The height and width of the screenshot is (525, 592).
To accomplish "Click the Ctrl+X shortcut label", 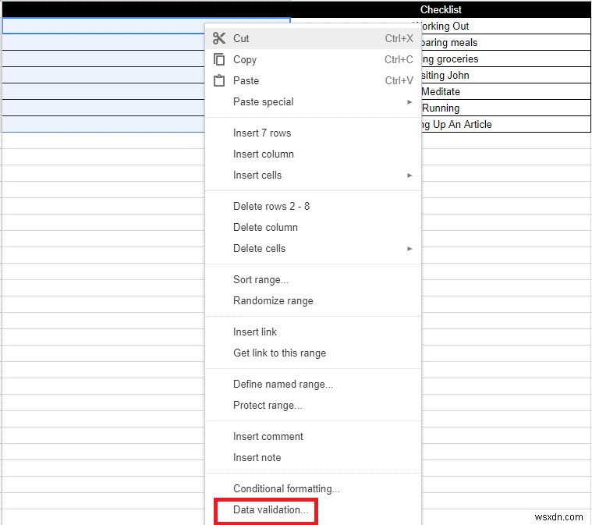I will 399,38.
